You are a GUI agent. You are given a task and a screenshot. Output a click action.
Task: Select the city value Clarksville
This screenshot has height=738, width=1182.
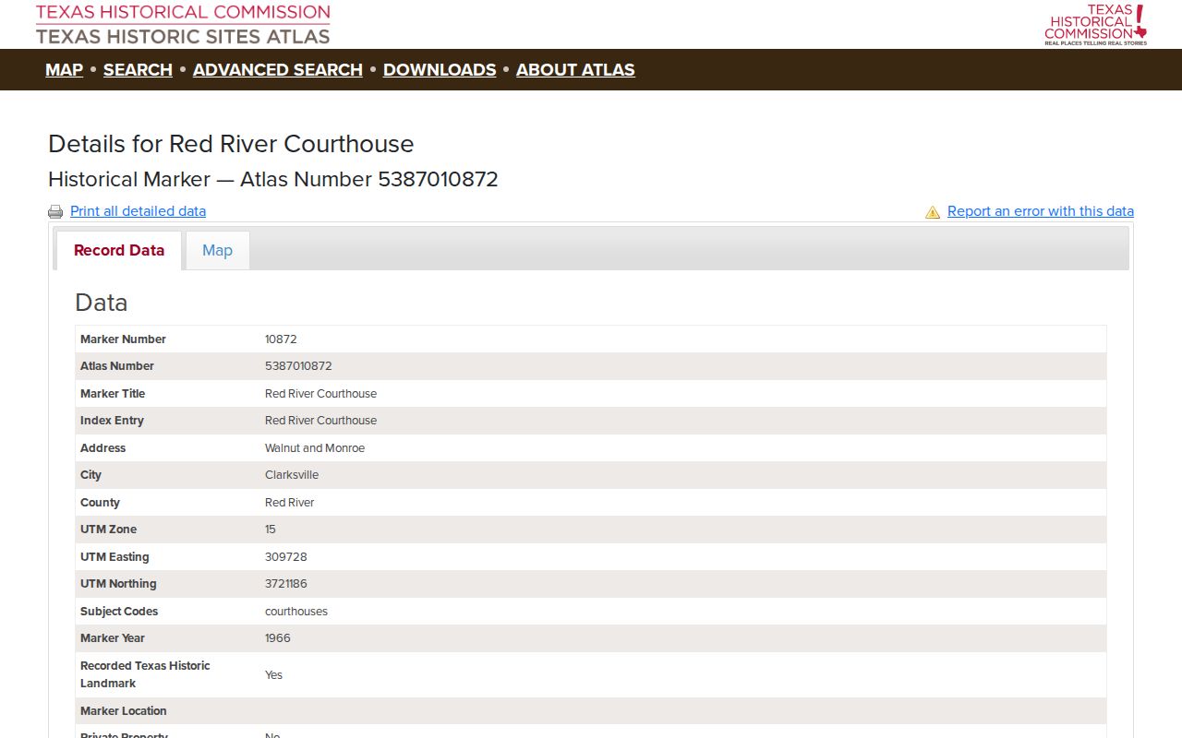tap(292, 475)
